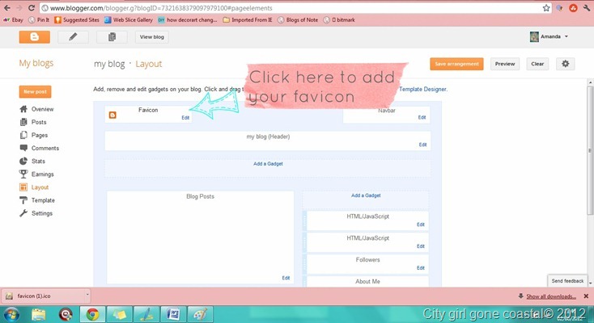Click Add a Gadget below the header
The width and height of the screenshot is (594, 323).
point(268,164)
